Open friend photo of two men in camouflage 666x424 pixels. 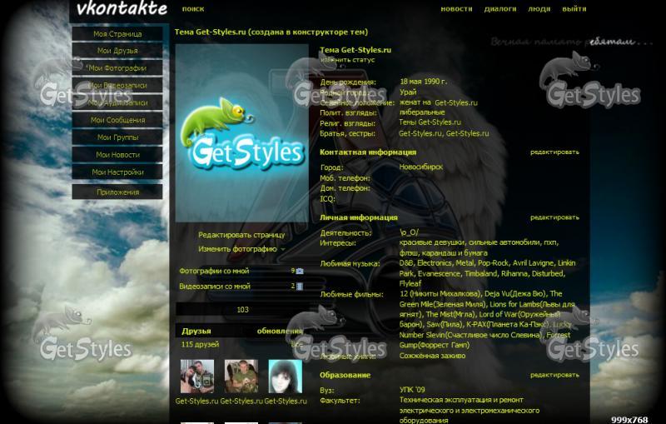(197, 377)
